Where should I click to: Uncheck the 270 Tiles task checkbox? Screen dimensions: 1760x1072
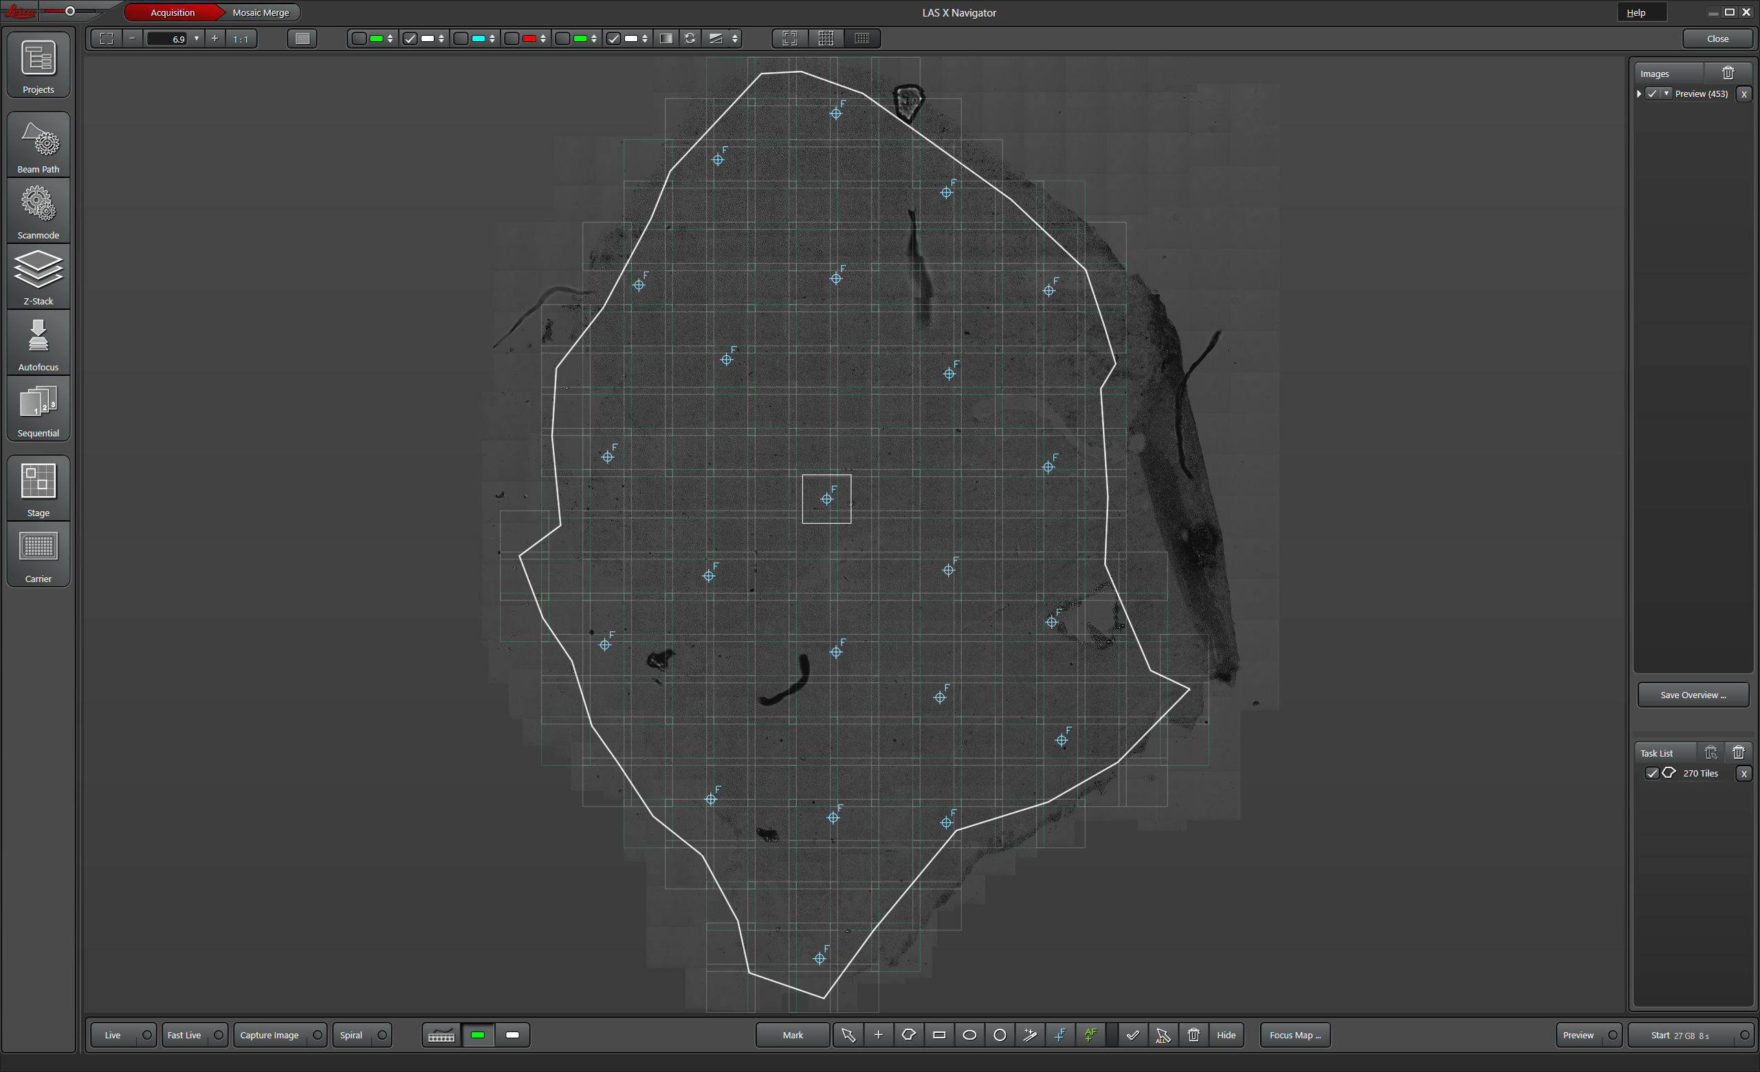click(1651, 773)
